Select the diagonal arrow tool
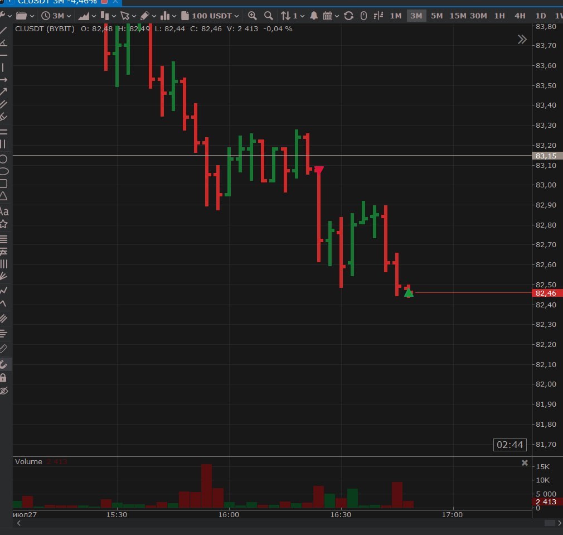Screen dimensions: 563x535 coord(3,91)
